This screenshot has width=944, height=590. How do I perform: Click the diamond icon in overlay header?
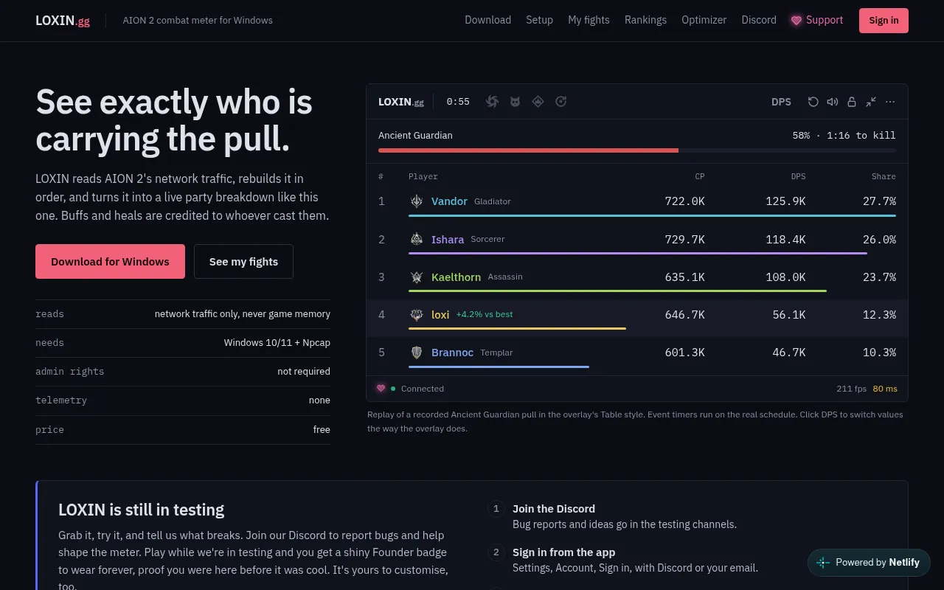[538, 102]
